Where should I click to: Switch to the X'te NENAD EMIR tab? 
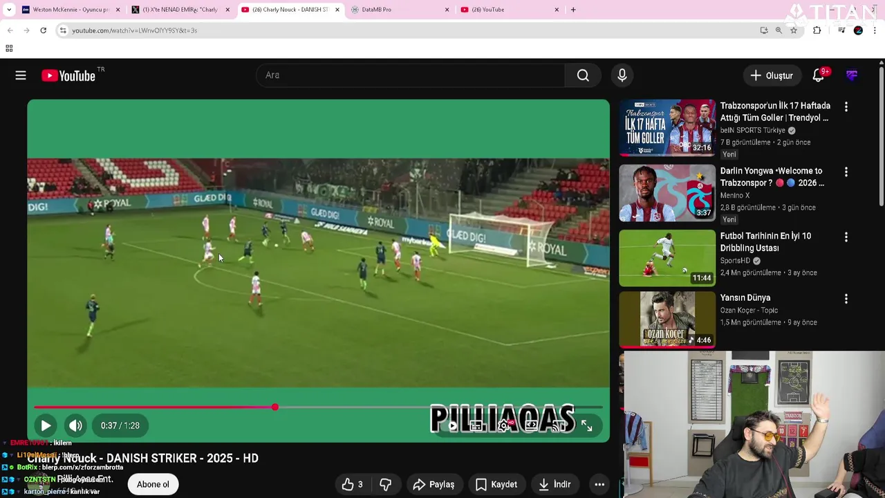tap(180, 10)
